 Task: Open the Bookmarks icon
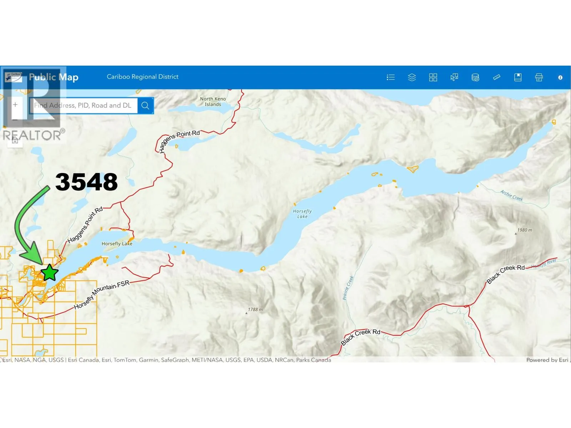[x=518, y=77]
